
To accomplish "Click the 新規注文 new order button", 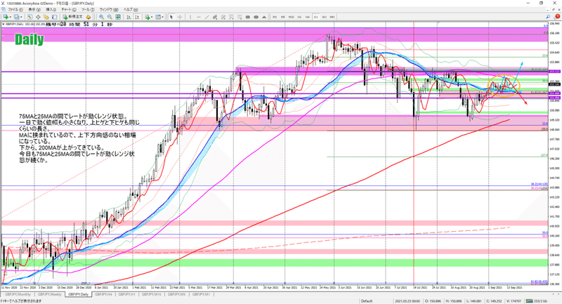I will pyautogui.click(x=72, y=17).
